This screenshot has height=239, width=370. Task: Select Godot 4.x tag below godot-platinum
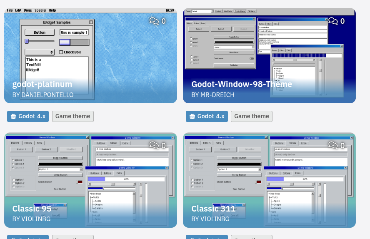(x=28, y=117)
